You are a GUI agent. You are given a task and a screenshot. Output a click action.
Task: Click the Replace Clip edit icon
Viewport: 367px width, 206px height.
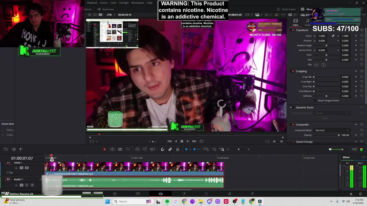(153, 149)
